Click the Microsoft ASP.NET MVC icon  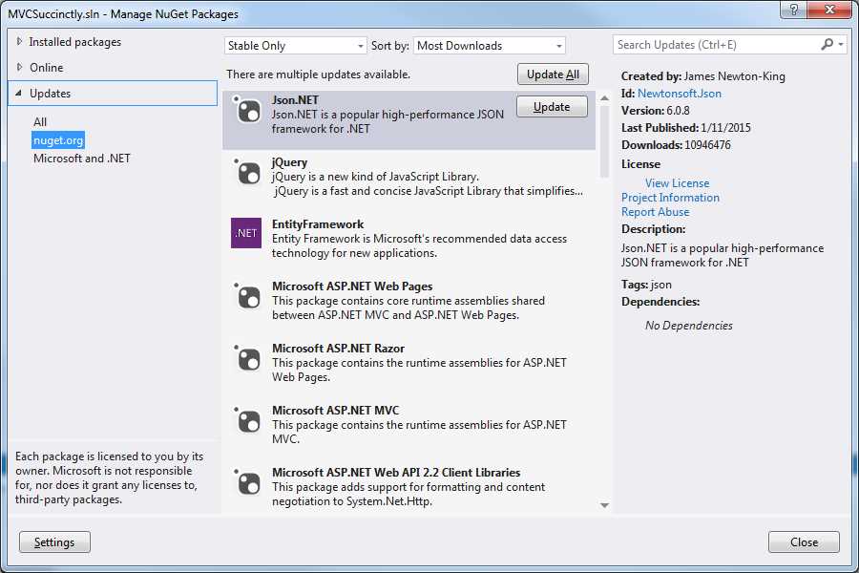pyautogui.click(x=246, y=420)
